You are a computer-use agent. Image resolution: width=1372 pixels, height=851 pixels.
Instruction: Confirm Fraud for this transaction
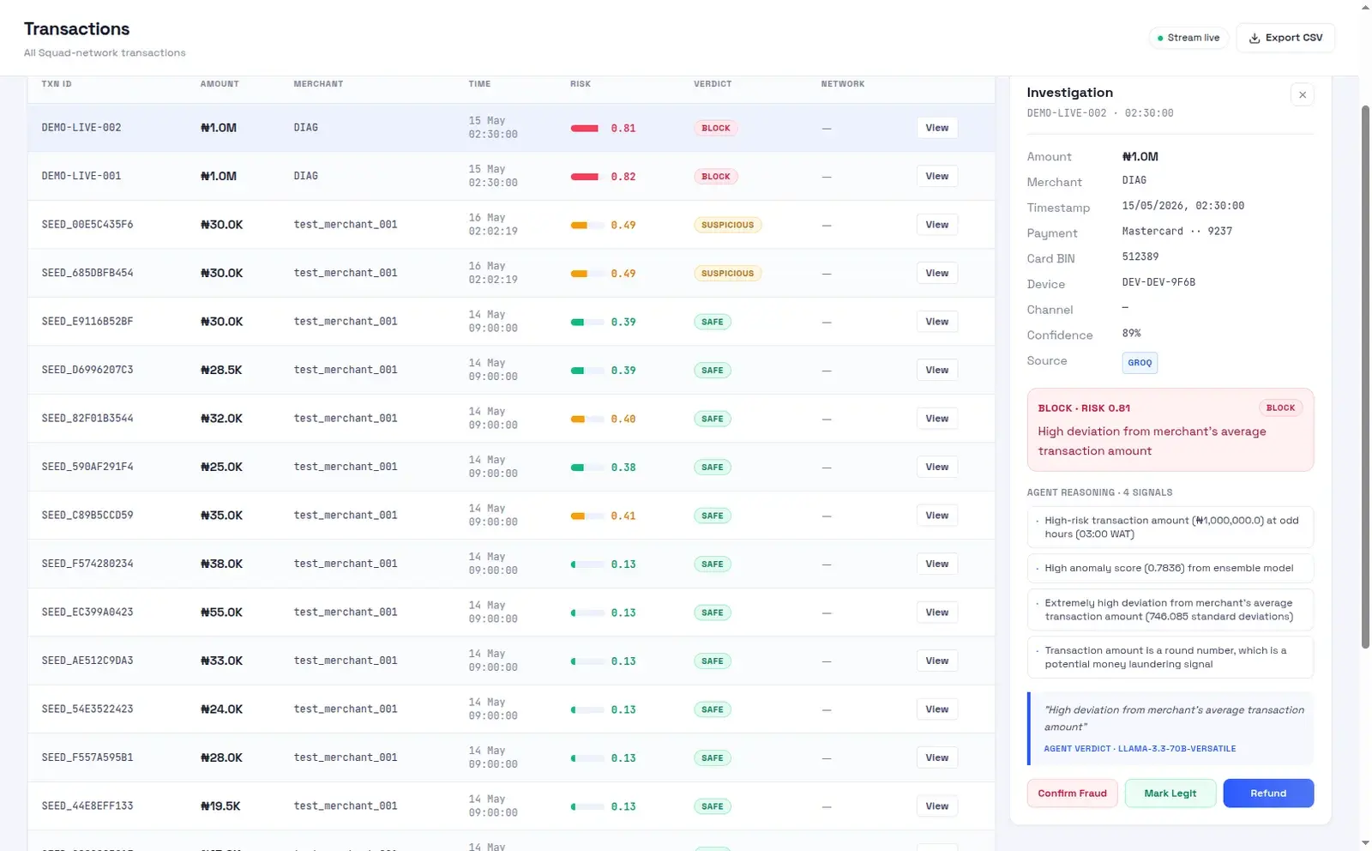pyautogui.click(x=1072, y=794)
